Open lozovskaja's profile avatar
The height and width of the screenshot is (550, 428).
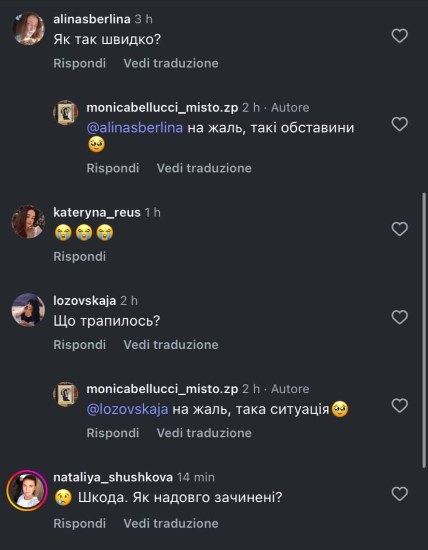point(28,310)
